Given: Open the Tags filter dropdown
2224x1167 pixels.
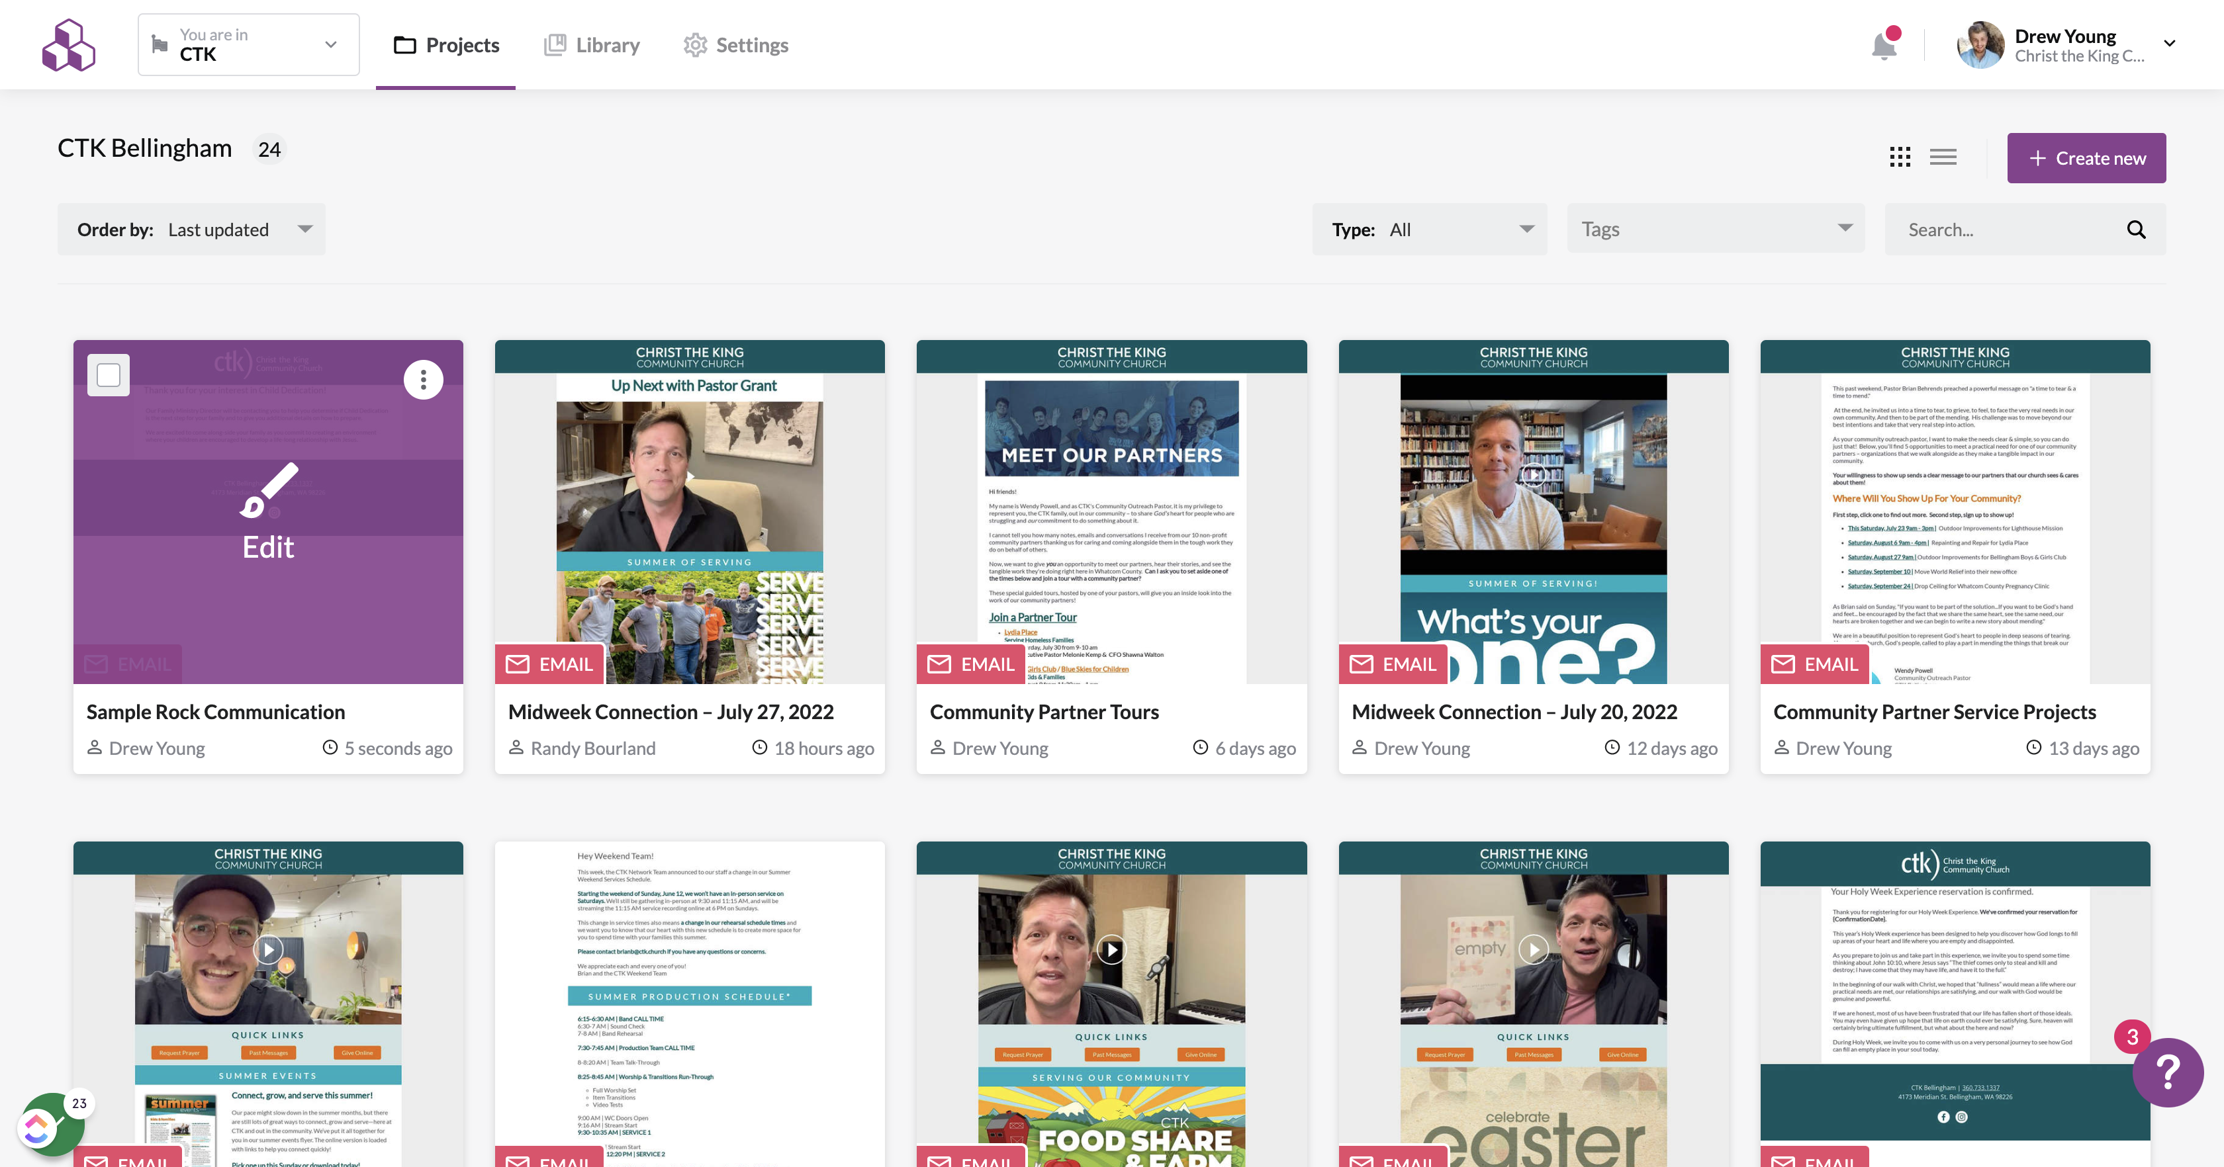Looking at the screenshot, I should (1716, 229).
